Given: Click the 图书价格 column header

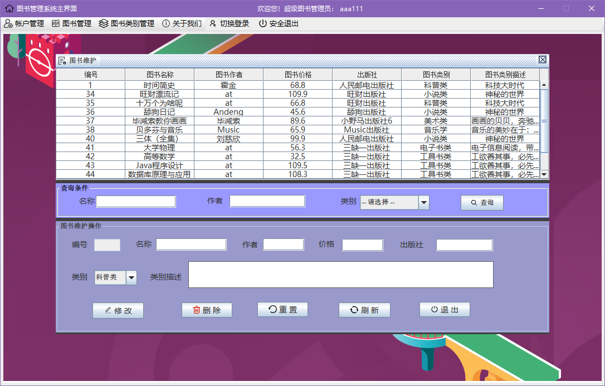Looking at the screenshot, I should click(298, 75).
